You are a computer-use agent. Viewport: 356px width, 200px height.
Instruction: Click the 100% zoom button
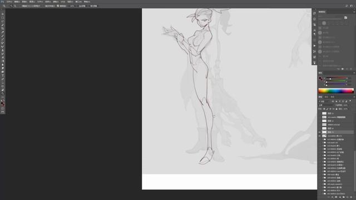[x=72, y=6]
